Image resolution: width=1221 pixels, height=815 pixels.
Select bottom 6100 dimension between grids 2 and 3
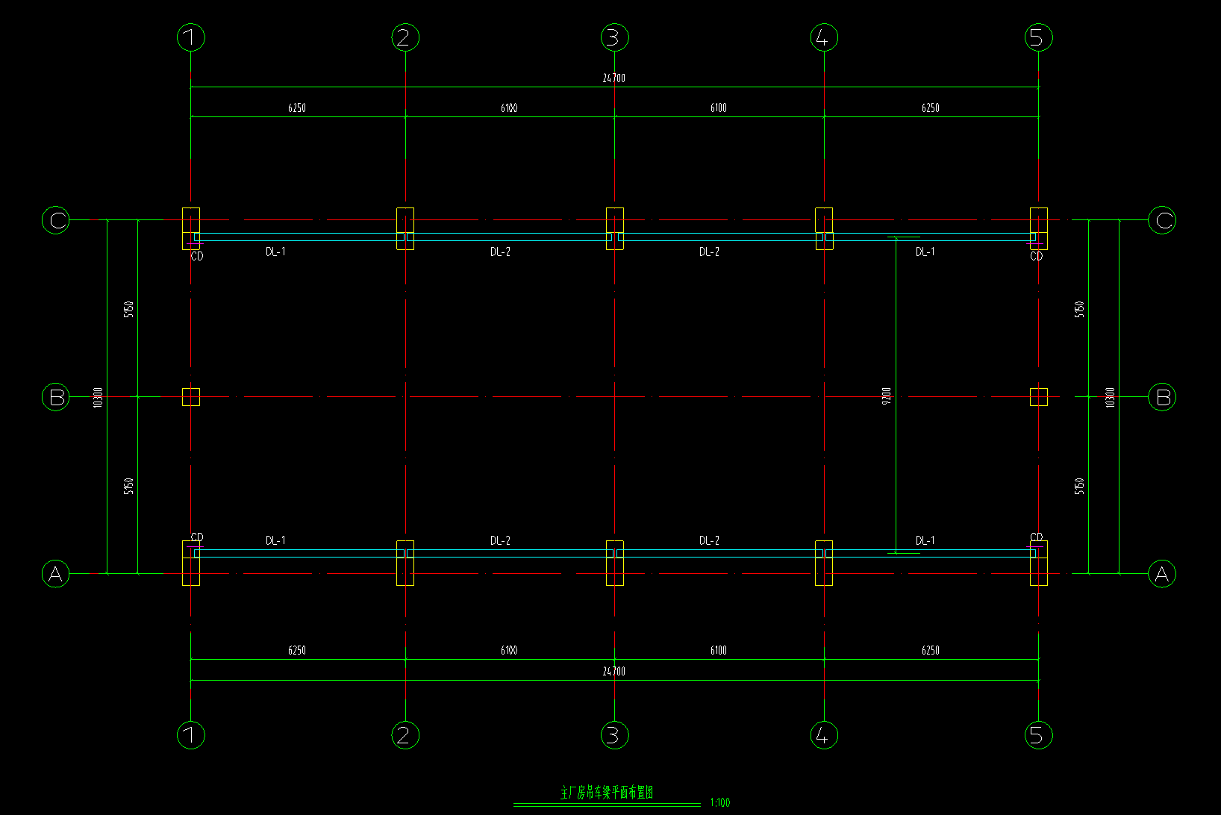[x=509, y=651]
